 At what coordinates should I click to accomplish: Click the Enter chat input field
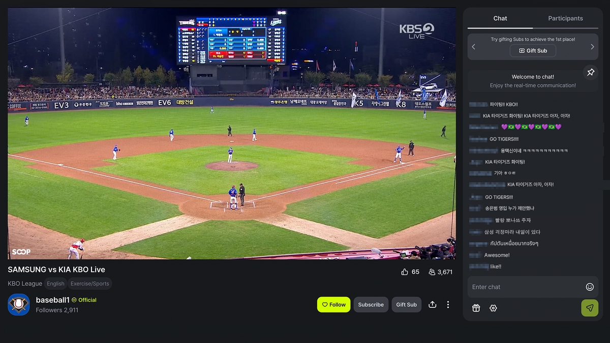(x=526, y=287)
